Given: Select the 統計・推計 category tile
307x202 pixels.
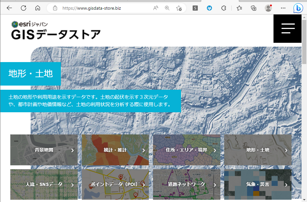Looking at the screenshot, I should (x=115, y=150).
